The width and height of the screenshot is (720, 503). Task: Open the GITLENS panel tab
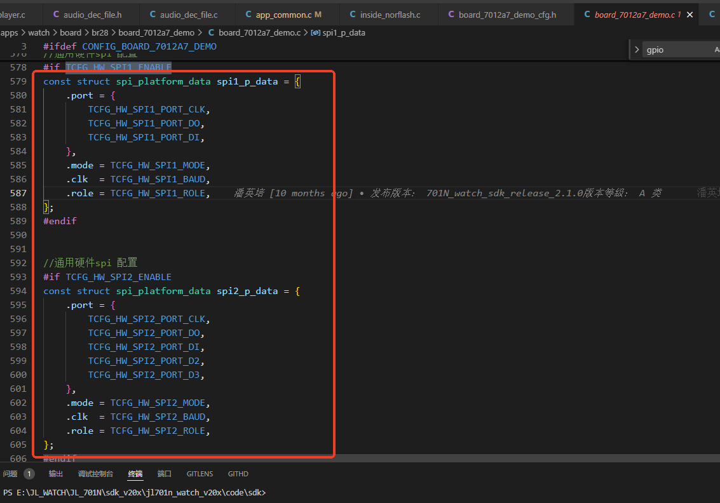click(200, 474)
